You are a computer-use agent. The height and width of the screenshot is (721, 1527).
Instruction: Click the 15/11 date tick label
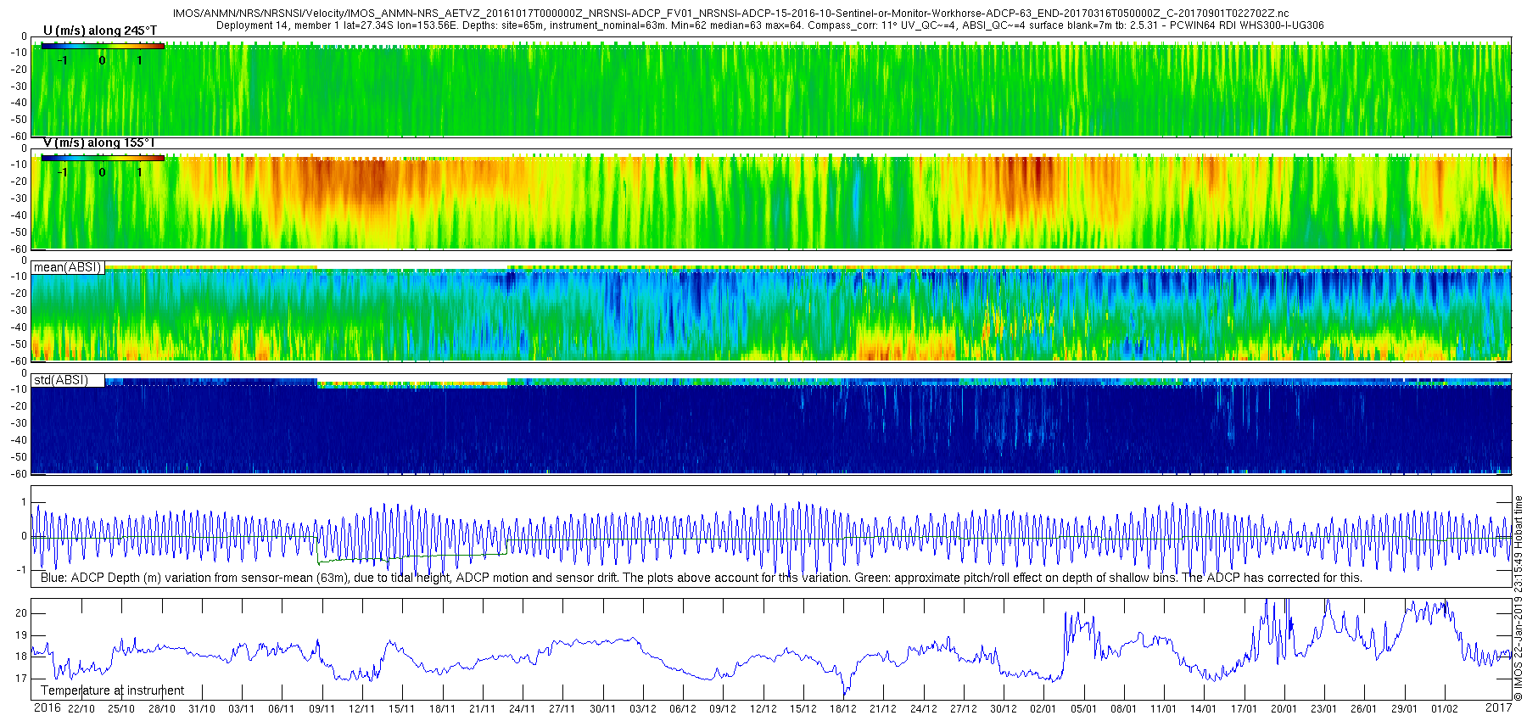[x=402, y=709]
